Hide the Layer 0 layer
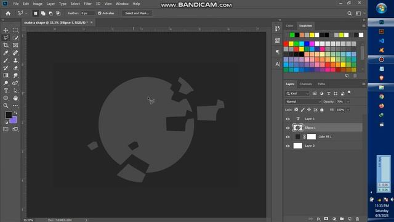Viewport: 394px width, 222px height. coord(287,146)
